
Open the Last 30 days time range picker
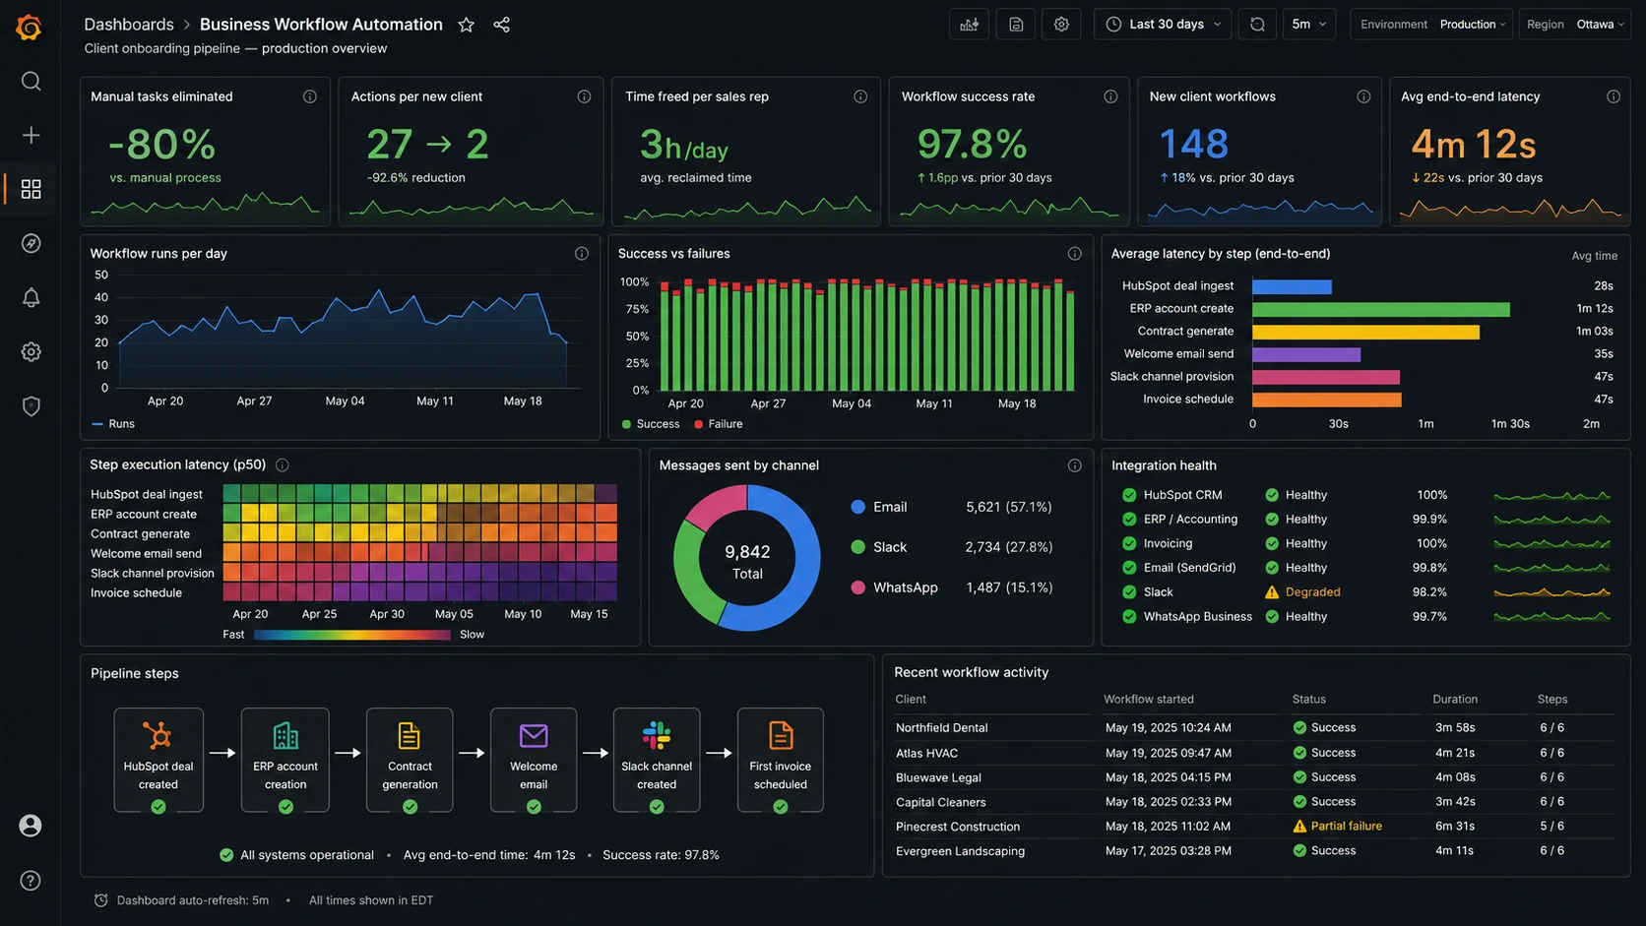click(x=1163, y=25)
